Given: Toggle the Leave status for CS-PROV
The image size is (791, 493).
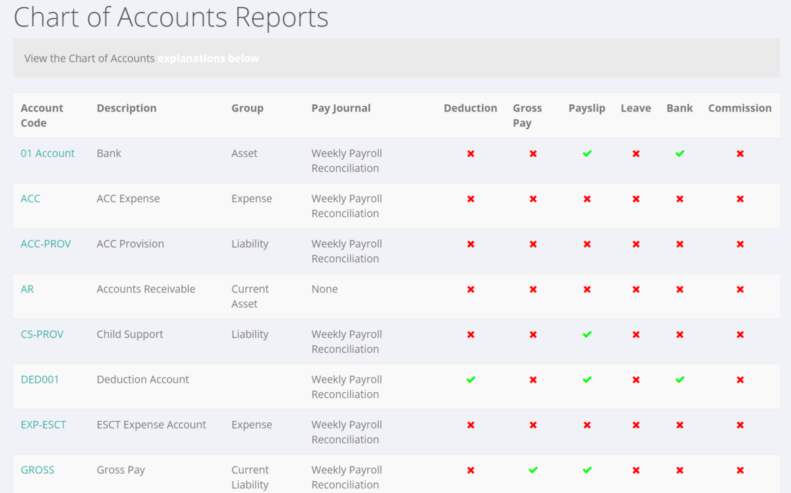Looking at the screenshot, I should coord(635,334).
